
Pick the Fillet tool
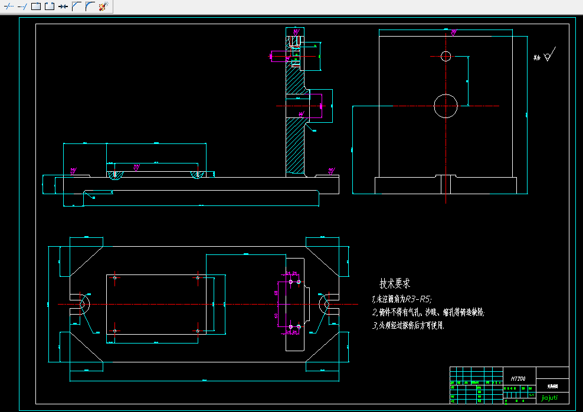90,6
